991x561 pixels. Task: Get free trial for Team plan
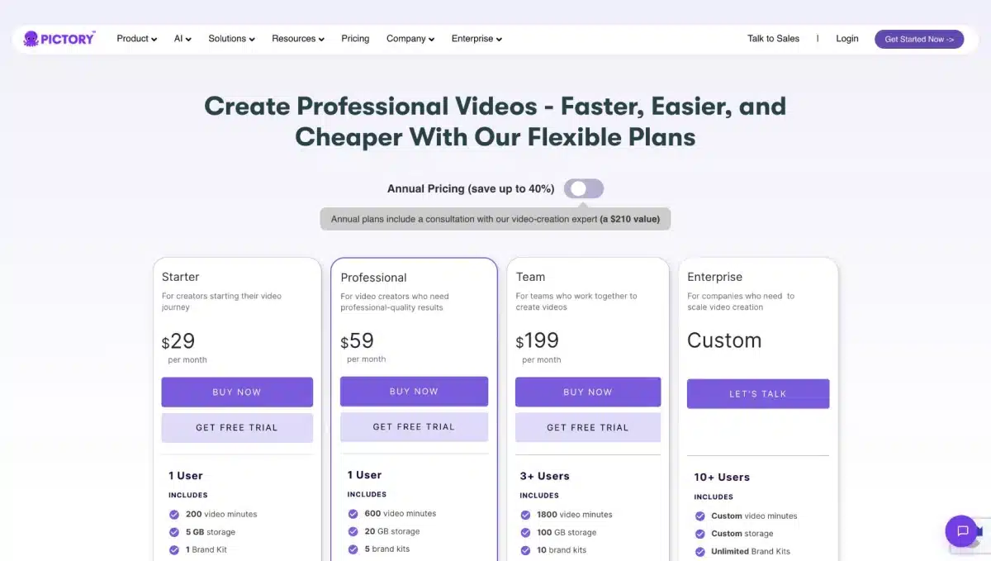(588, 427)
